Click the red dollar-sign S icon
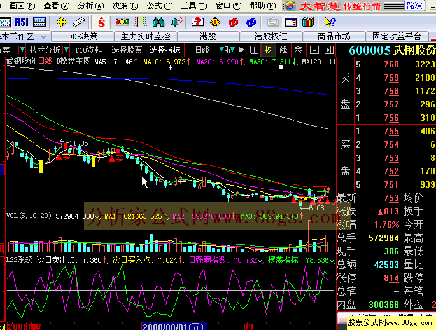This screenshot has height=330, width=436. 101,22
